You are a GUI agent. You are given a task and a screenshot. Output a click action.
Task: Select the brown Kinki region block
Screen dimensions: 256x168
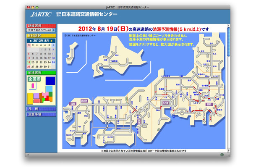point(41,98)
